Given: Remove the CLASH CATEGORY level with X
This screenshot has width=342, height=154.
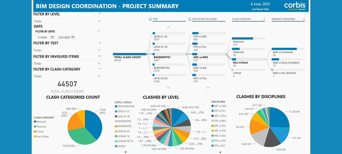Looking at the screenshot, I should coord(264,19).
